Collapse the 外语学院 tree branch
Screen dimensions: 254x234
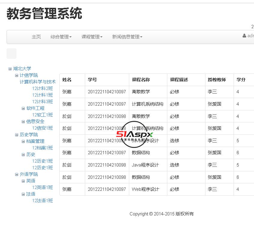click(x=17, y=174)
